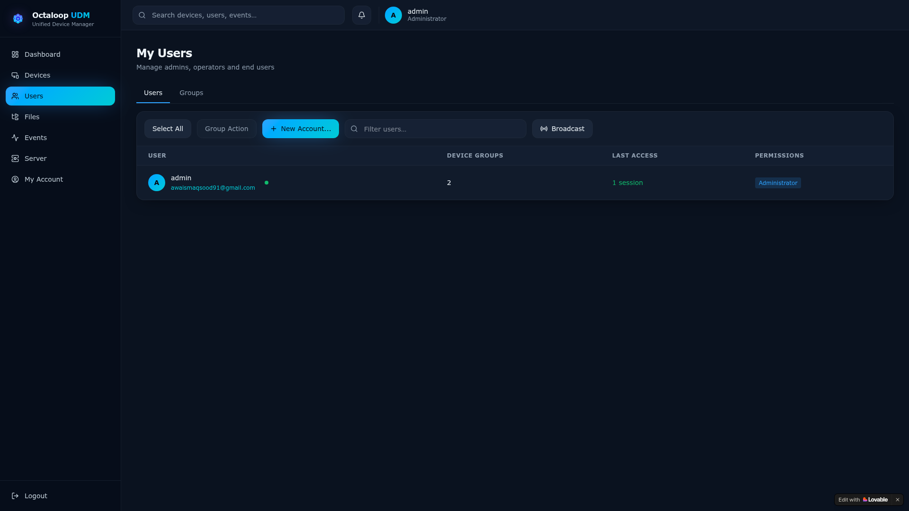Open Dashboard from the sidebar
The width and height of the screenshot is (909, 511).
(60, 54)
